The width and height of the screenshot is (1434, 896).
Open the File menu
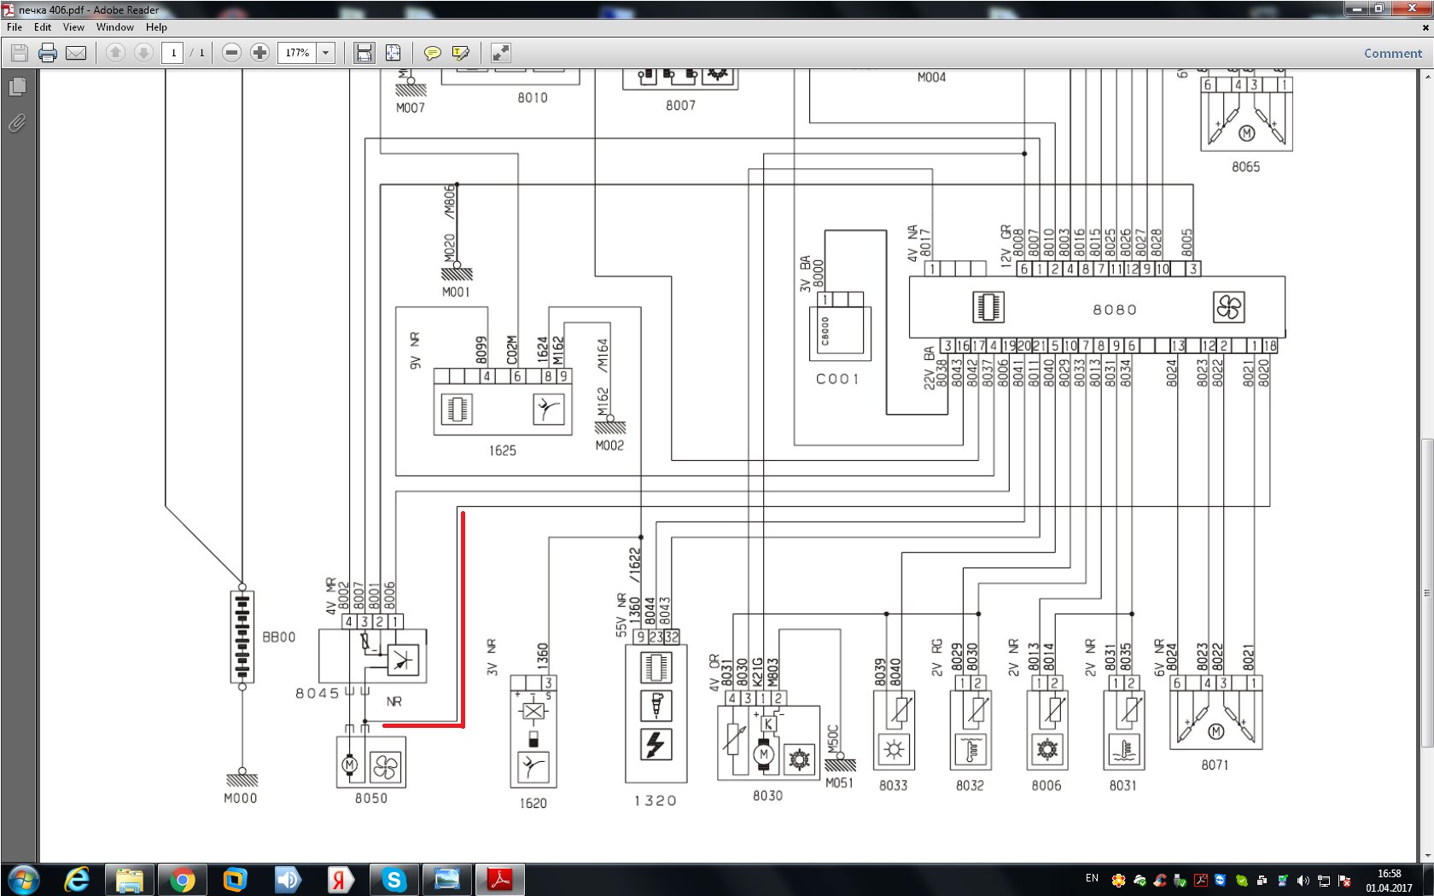tap(15, 27)
